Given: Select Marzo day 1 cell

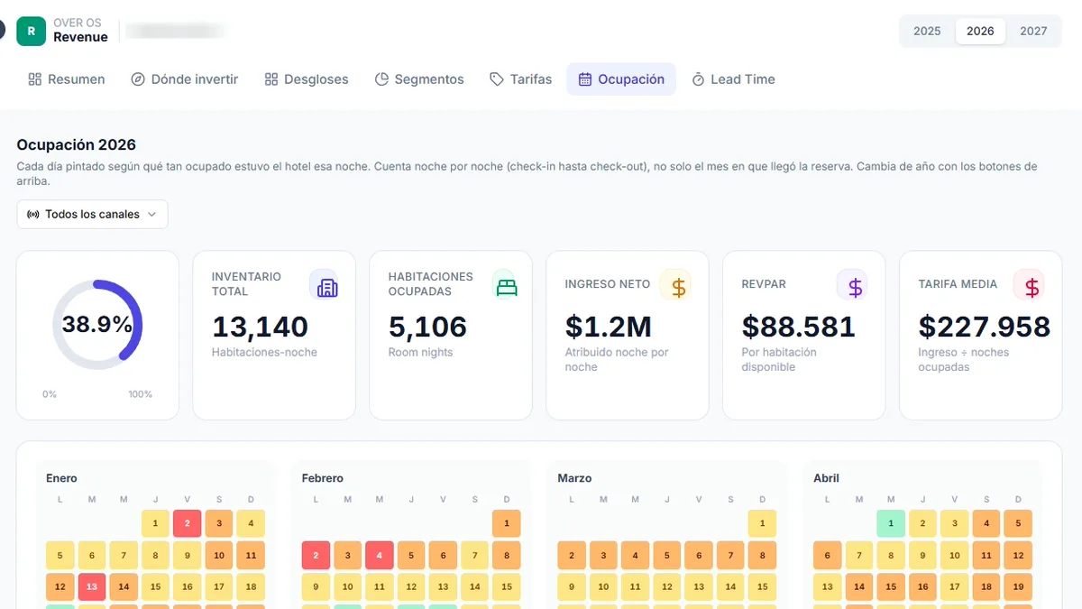Looking at the screenshot, I should pyautogui.click(x=762, y=523).
